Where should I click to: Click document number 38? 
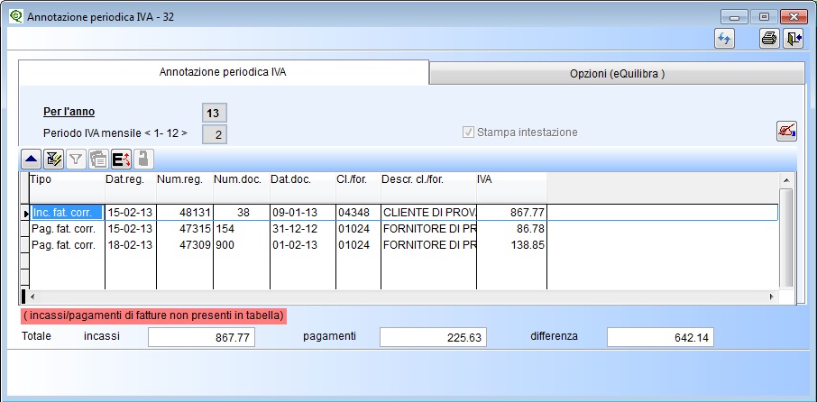[x=242, y=213]
